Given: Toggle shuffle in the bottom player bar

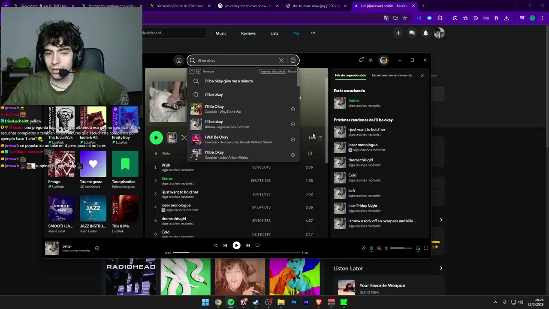Looking at the screenshot, I should pos(215,245).
